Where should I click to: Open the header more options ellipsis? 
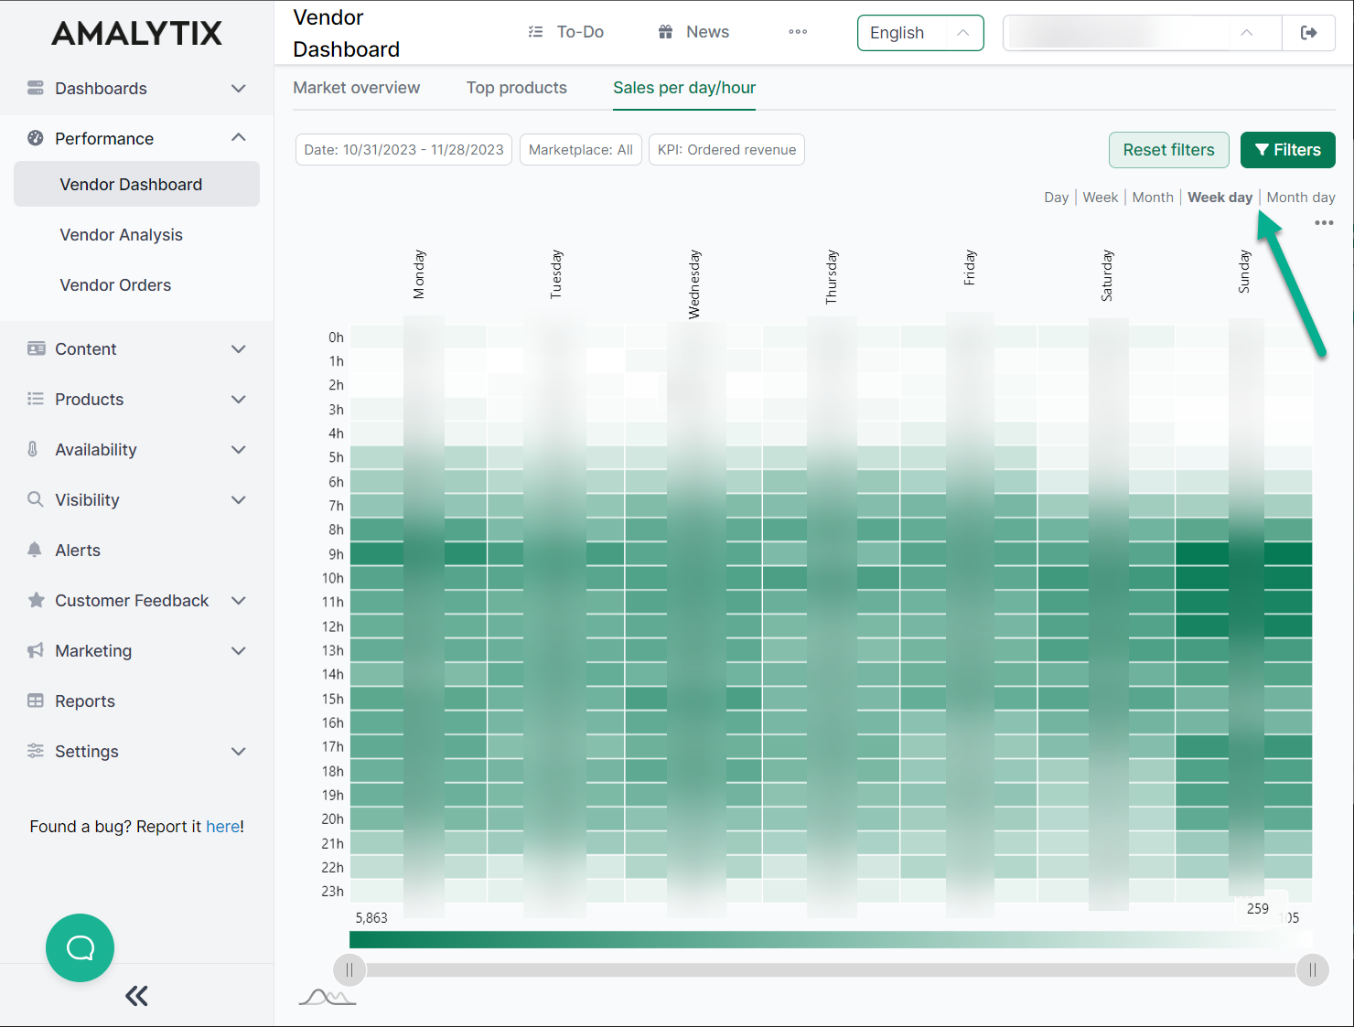(x=798, y=32)
